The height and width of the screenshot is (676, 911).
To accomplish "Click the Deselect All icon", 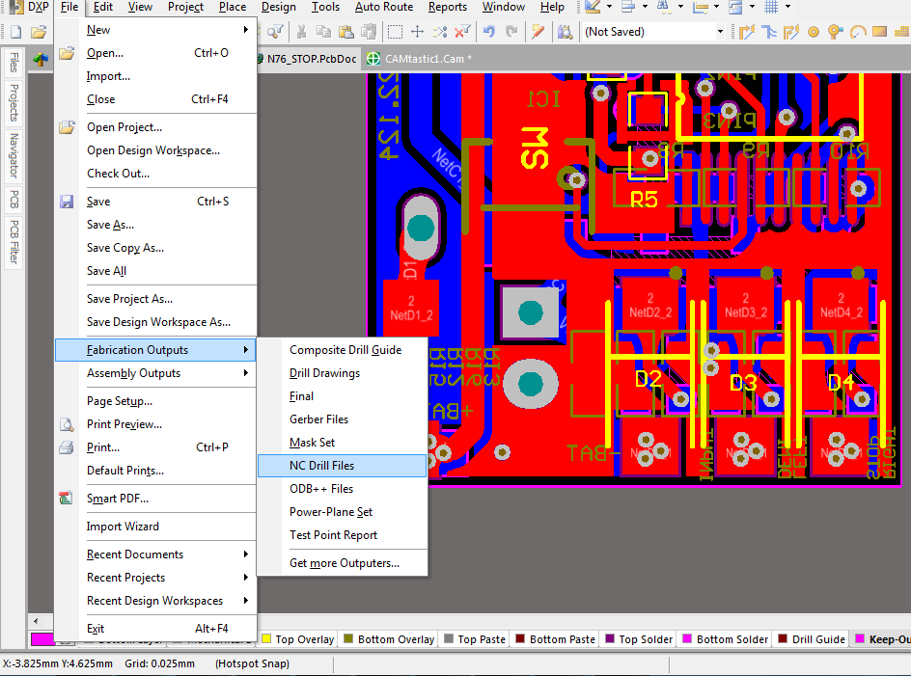I will (440, 32).
